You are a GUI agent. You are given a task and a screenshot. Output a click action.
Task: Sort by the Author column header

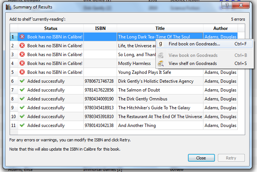click(220, 28)
